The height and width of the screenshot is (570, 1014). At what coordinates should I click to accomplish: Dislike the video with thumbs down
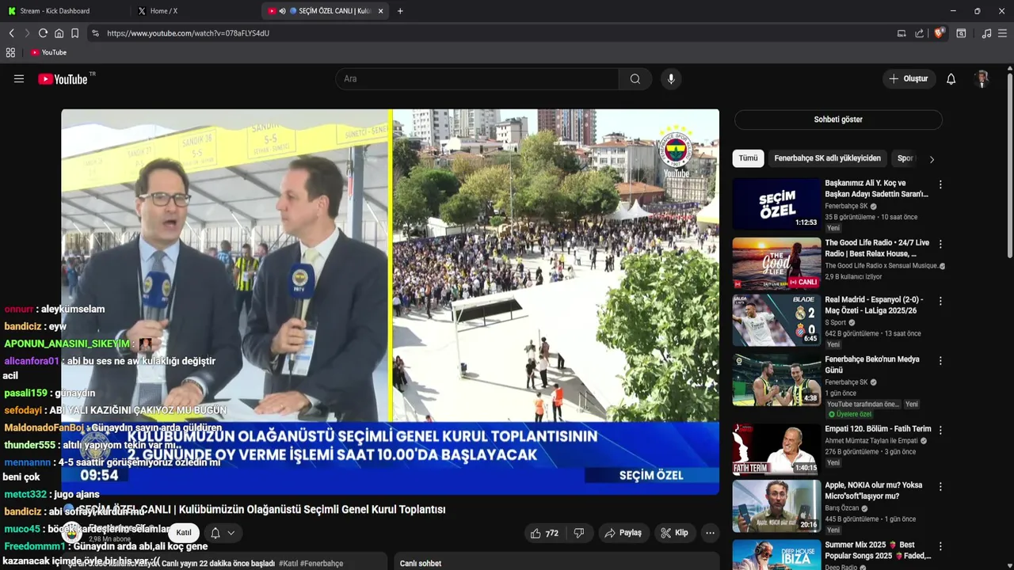(x=579, y=533)
